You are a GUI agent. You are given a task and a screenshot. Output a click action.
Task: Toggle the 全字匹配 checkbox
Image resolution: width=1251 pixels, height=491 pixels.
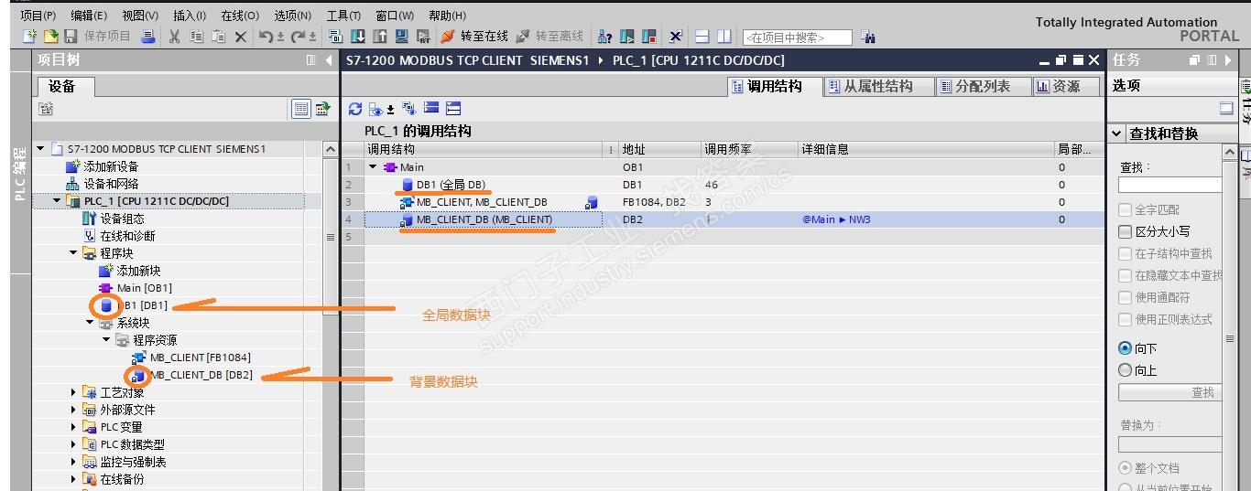(x=1126, y=209)
